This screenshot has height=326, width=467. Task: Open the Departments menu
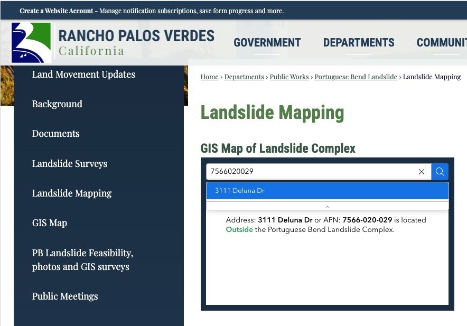359,43
